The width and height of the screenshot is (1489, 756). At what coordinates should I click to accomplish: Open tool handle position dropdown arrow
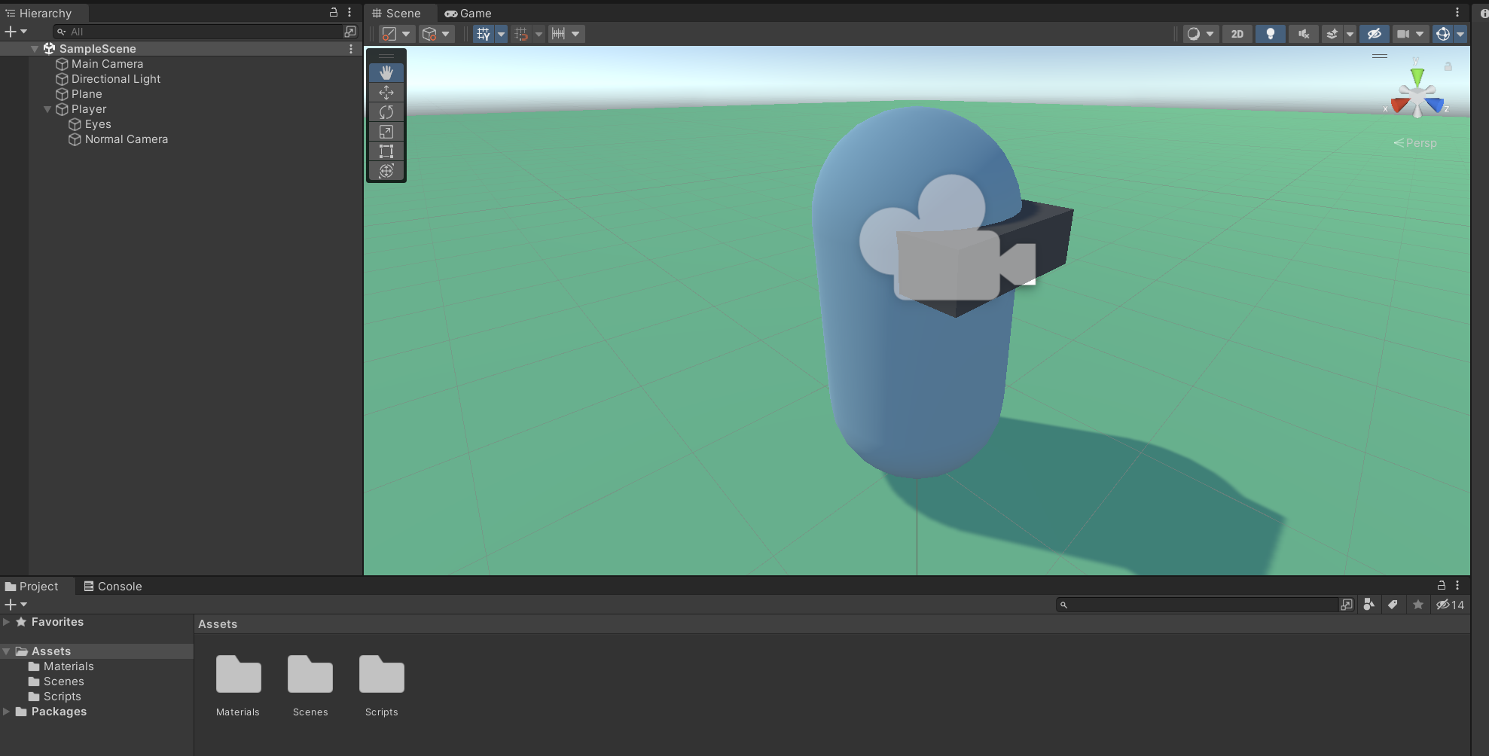(x=407, y=34)
